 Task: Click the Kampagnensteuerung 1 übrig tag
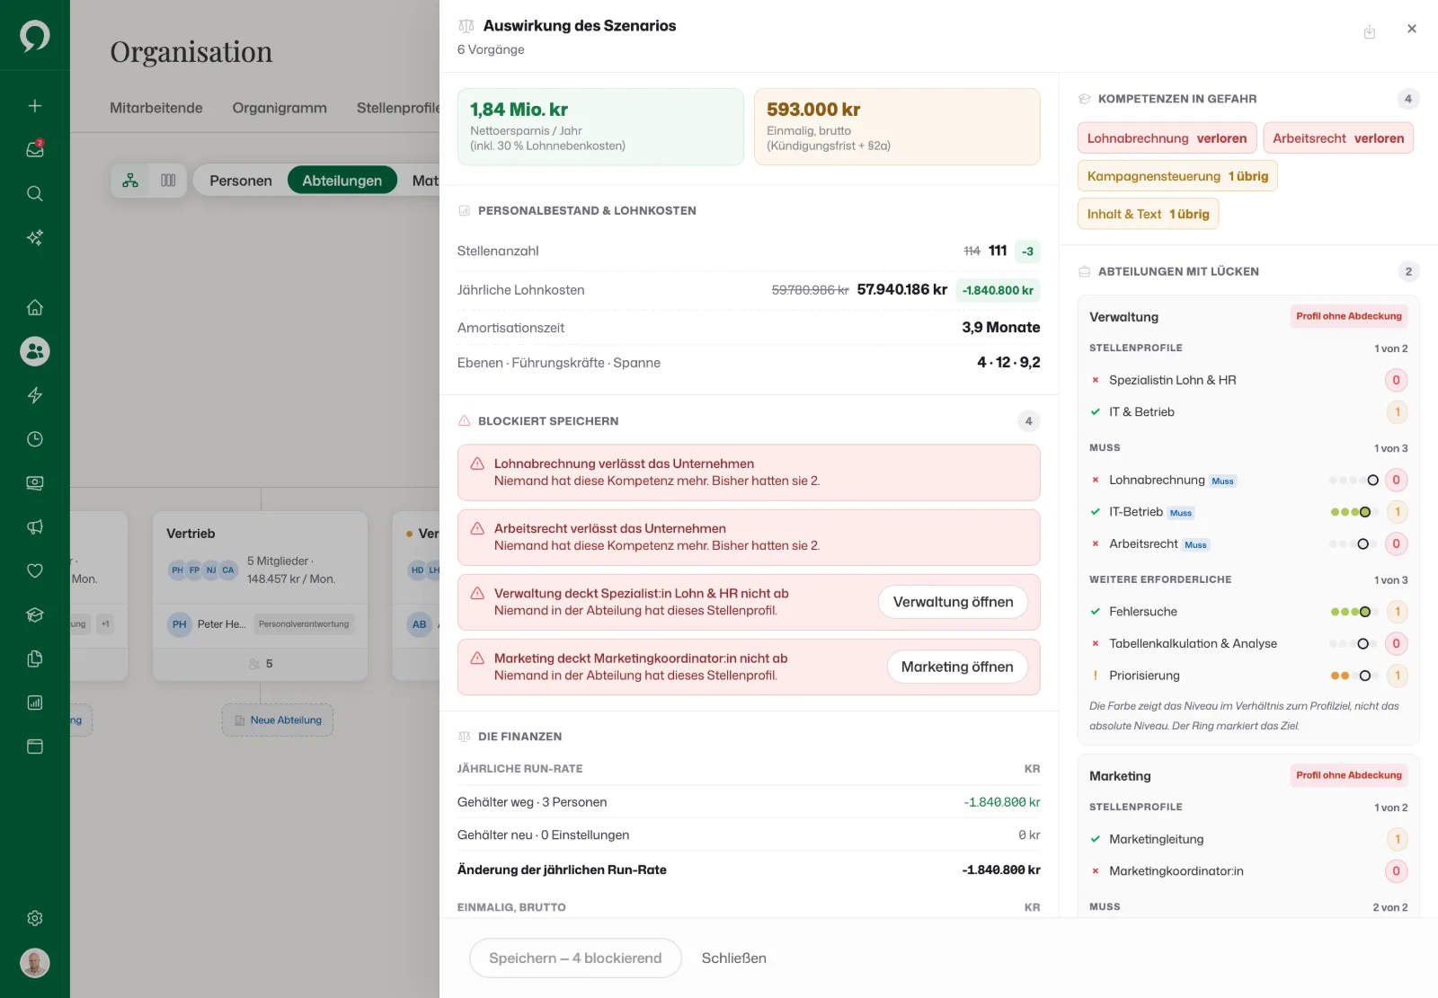click(1177, 176)
